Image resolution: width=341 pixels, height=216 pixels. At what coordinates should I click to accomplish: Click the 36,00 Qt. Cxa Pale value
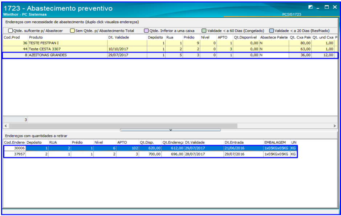[x=300, y=55]
